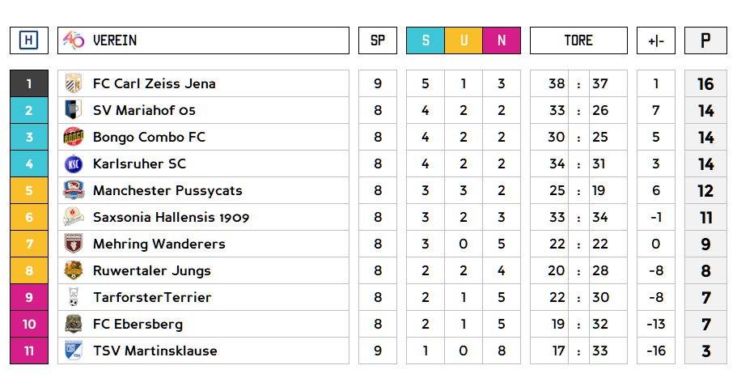This screenshot has height=391, width=737.
Task: Sort by the cyan S wins column
Action: 426,40
